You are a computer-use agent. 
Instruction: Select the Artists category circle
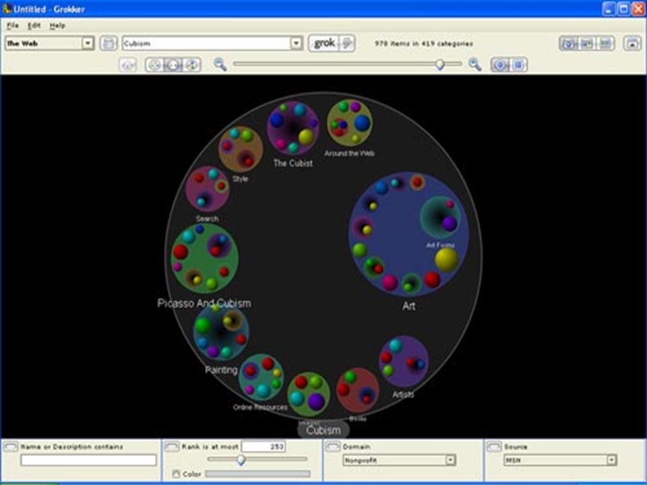[404, 361]
